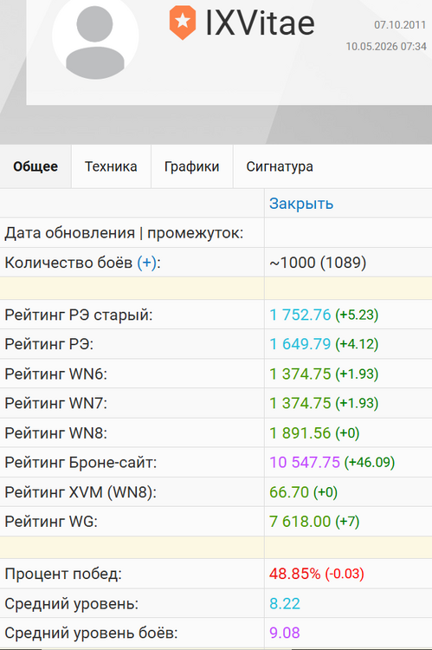Click the Средний уровень value 8.22

click(285, 603)
